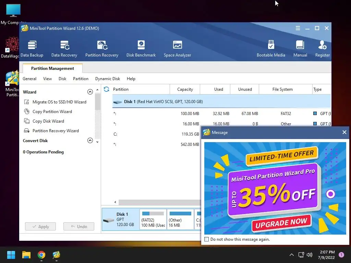Collapse the Wizard section
This screenshot has width=351, height=263.
pos(90,92)
